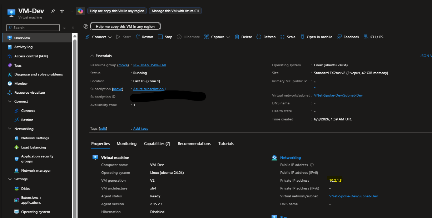Image resolution: width=432 pixels, height=218 pixels.
Task: Open the Azure subscription 1 link
Action: click(150, 89)
